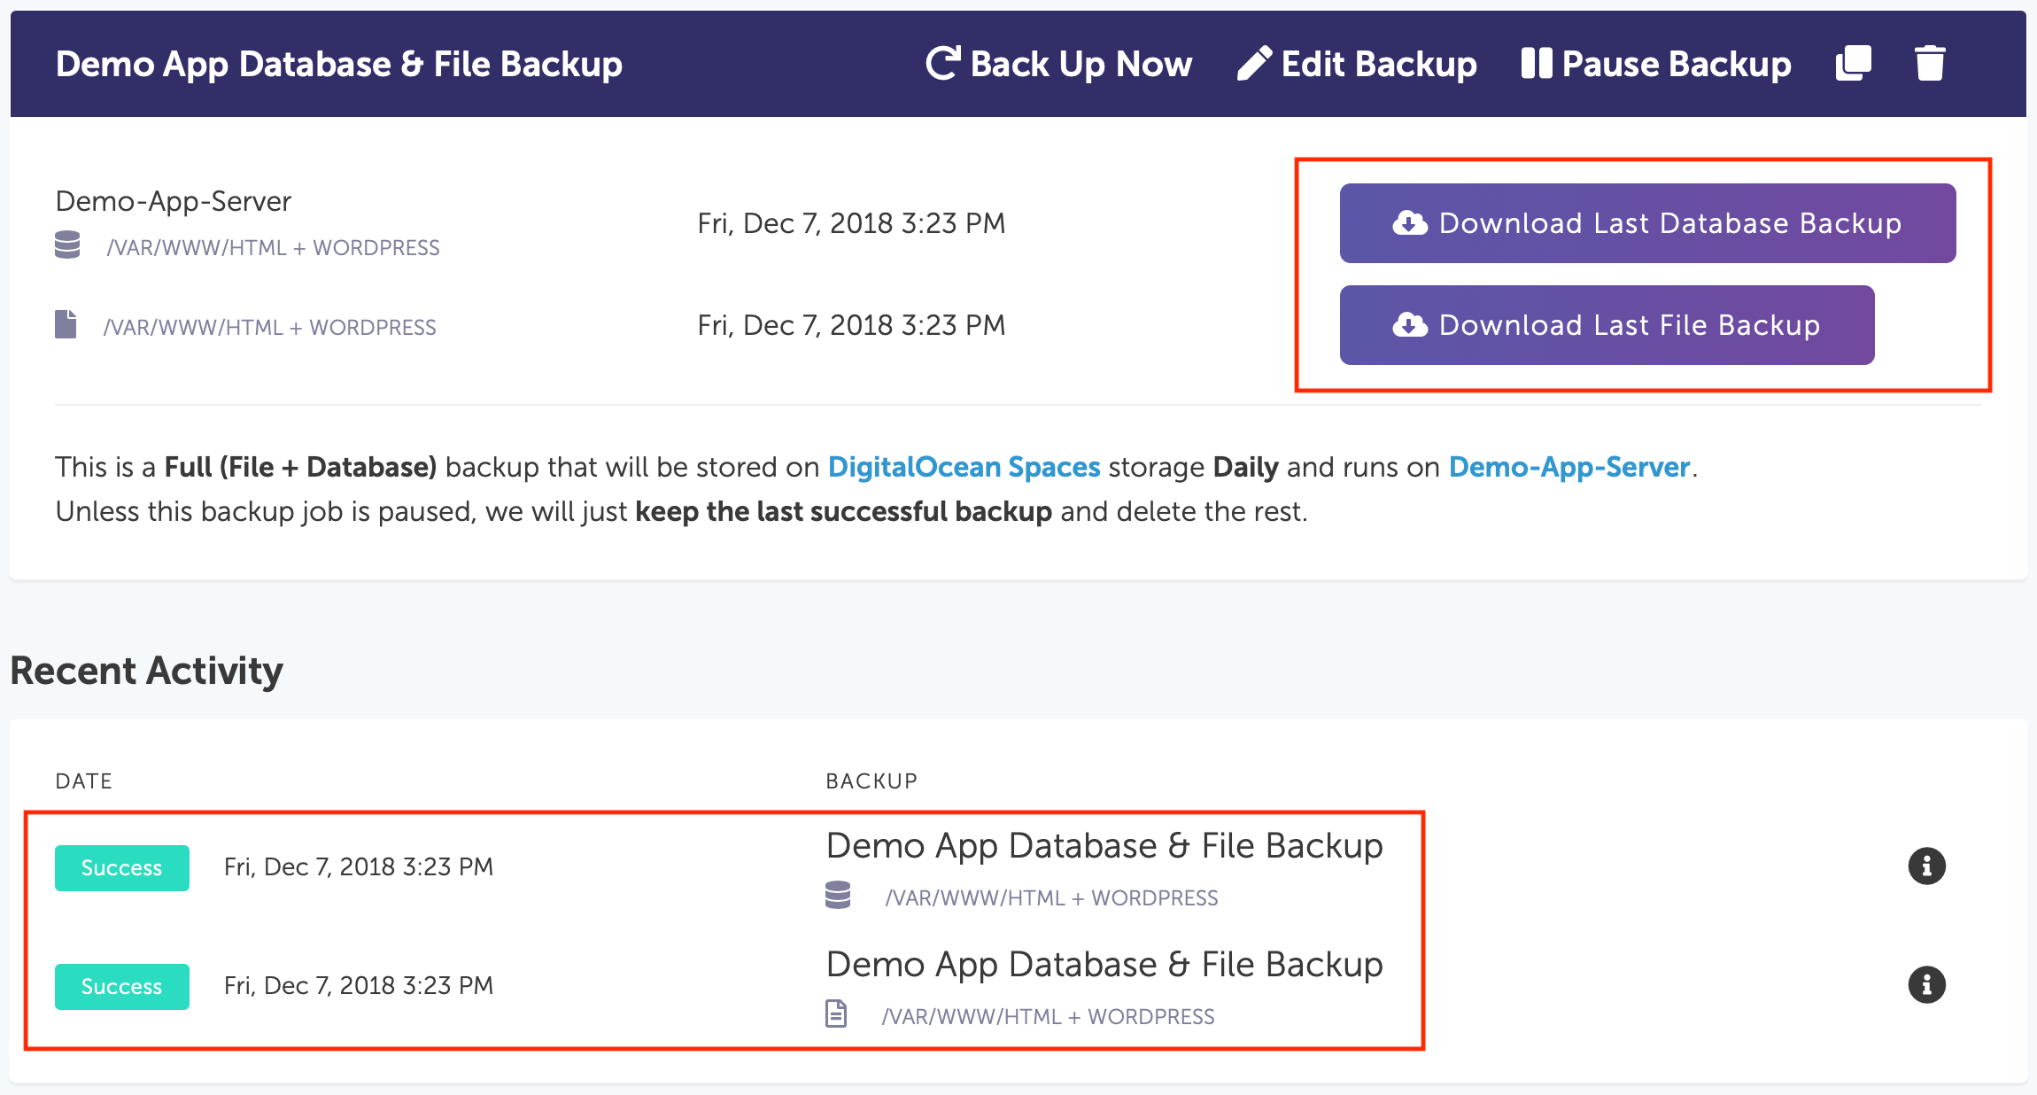Click the refresh icon beside Back Up Now
The image size is (2037, 1095).
click(943, 63)
